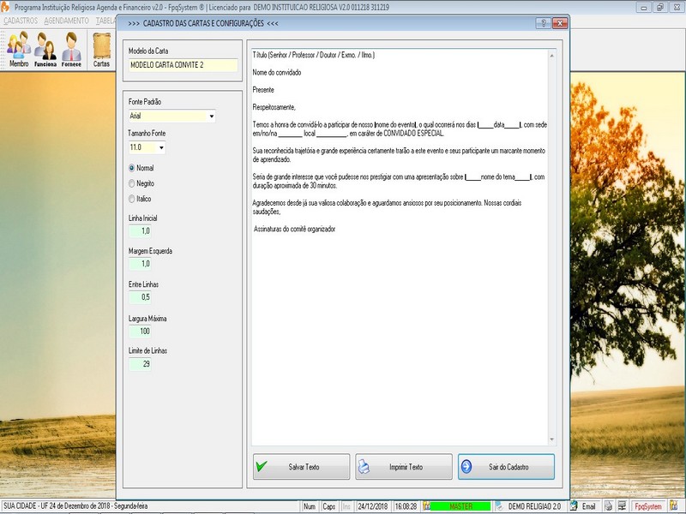Open the AGENDAMENTO menu
The width and height of the screenshot is (686, 514).
click(x=66, y=21)
